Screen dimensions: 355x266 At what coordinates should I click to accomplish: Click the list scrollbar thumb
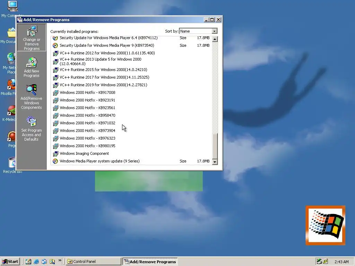coord(215,146)
